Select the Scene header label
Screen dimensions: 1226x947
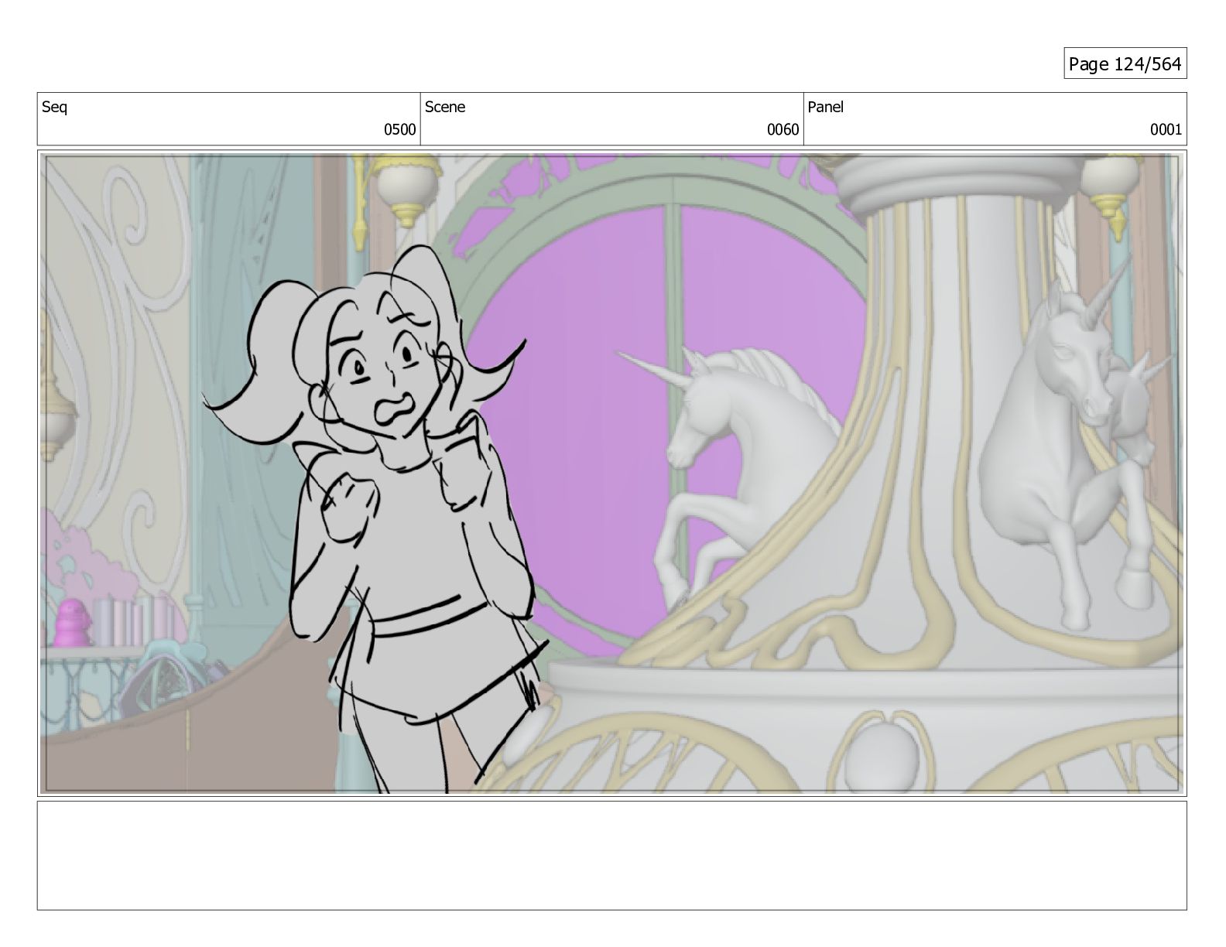pos(445,108)
